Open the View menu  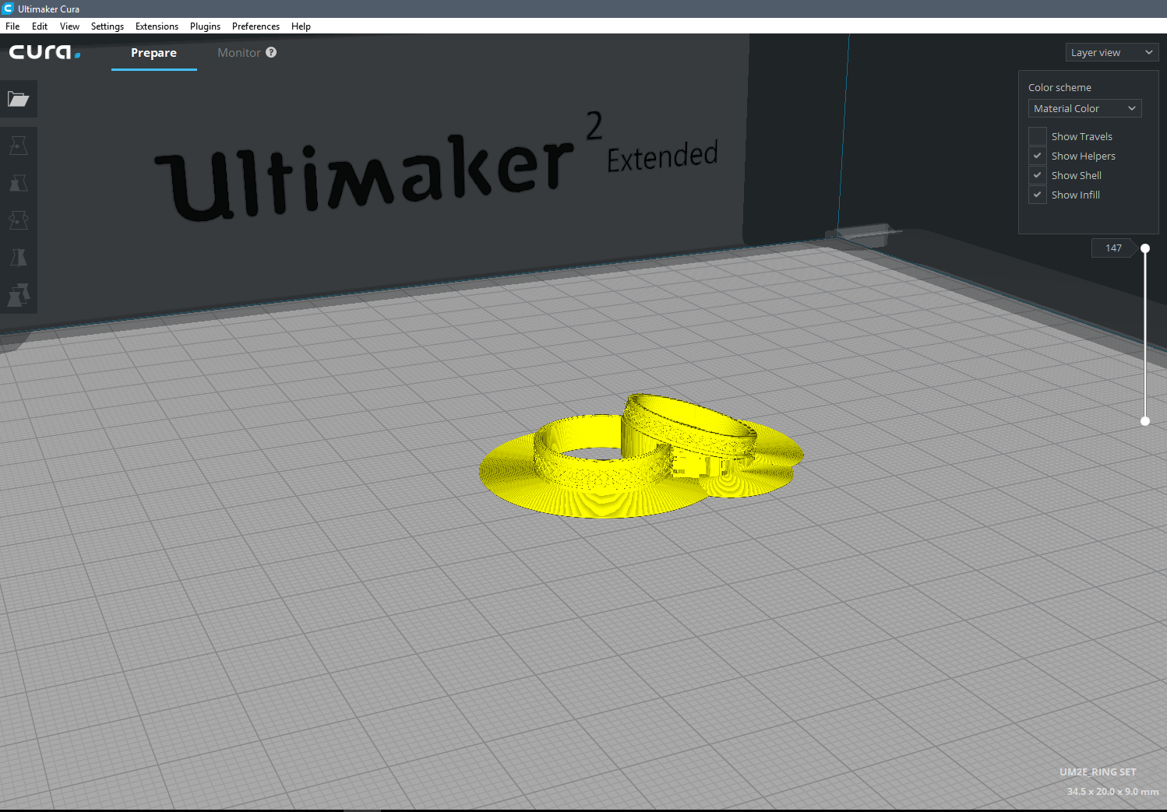coord(69,26)
